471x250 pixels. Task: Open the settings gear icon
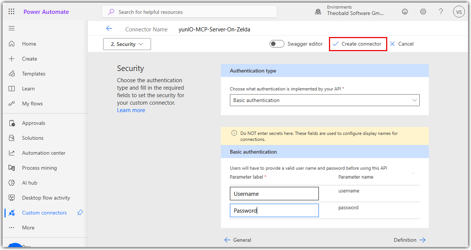coord(423,12)
